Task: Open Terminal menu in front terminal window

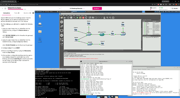Action: click(97, 63)
